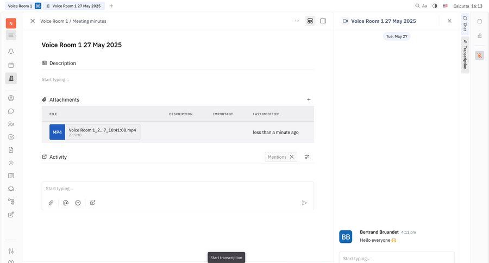Click the BB avatar in chat message
489x263 pixels.
[x=346, y=237]
